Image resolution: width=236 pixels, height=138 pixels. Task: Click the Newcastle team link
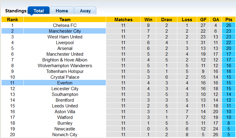65,129
